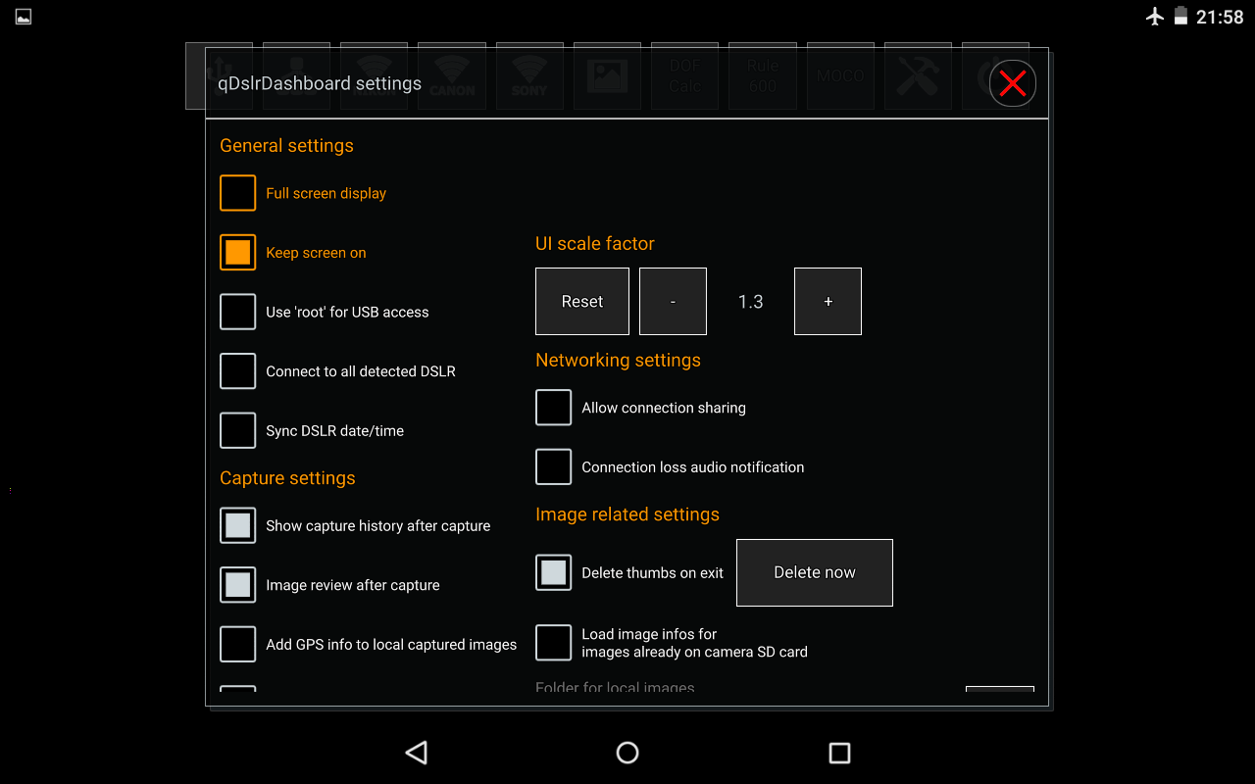Decrease UI scale factor with minus button

(673, 302)
